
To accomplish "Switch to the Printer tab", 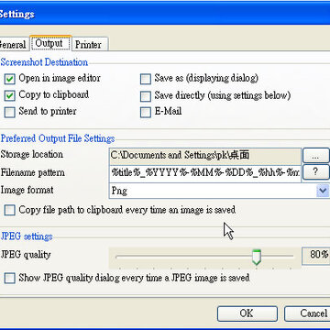I will tap(89, 45).
